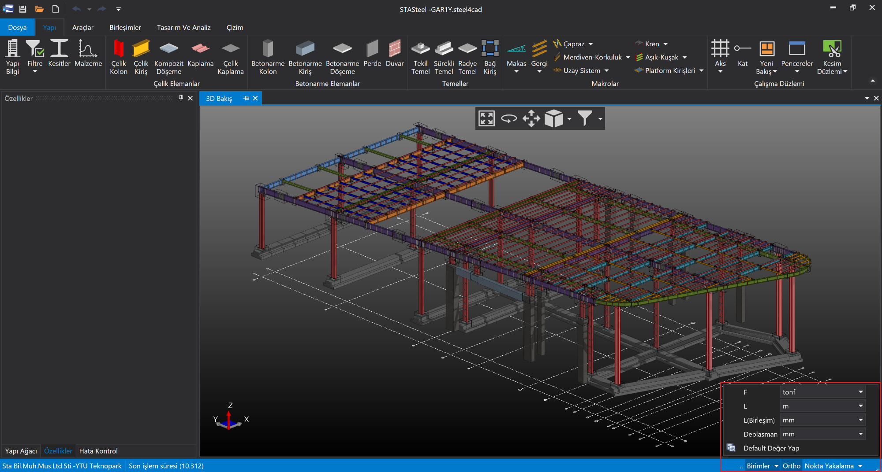Select the pan move view tool
Viewport: 882px width, 472px height.
pyautogui.click(x=531, y=118)
